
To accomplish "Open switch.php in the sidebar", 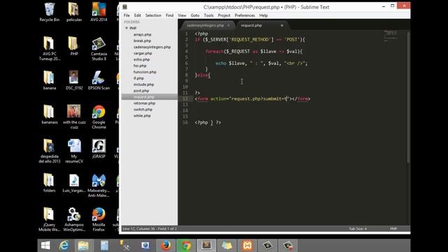I will [143, 109].
